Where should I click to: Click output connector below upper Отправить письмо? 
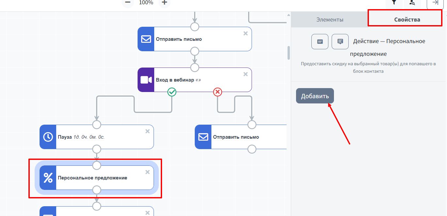(x=195, y=51)
